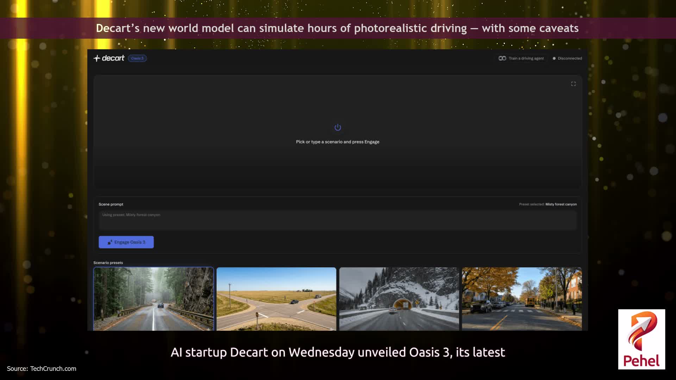Expand the viewer to fullscreen
This screenshot has width=676, height=380.
573,84
